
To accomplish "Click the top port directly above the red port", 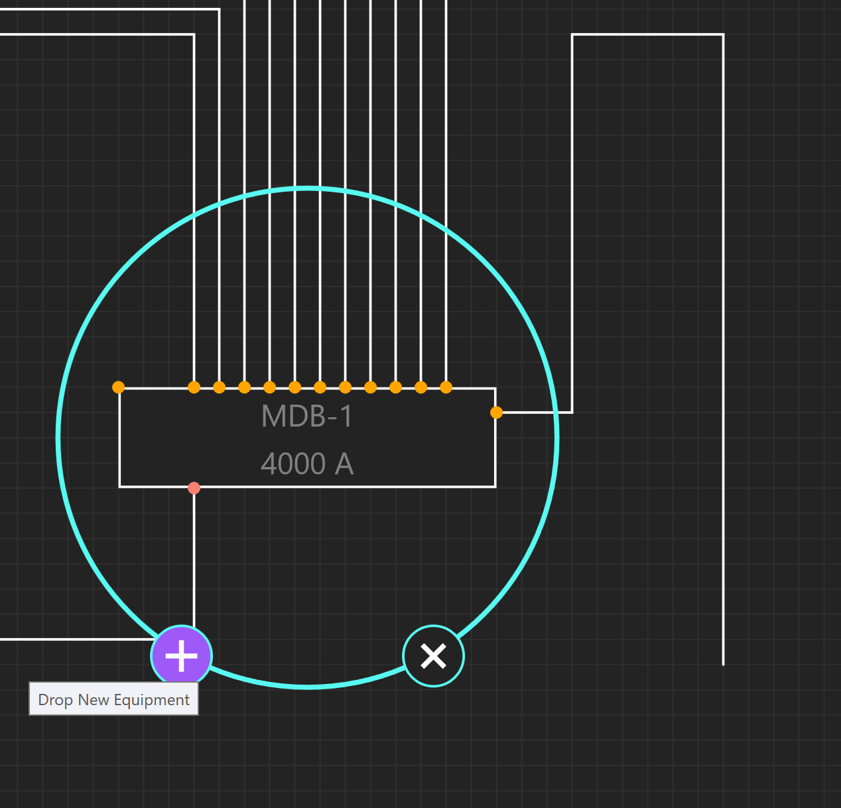I will 194,387.
